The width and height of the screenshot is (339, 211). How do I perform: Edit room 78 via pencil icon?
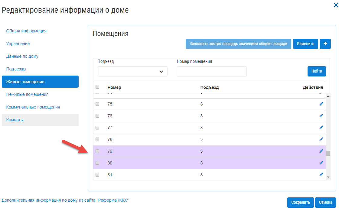click(321, 139)
